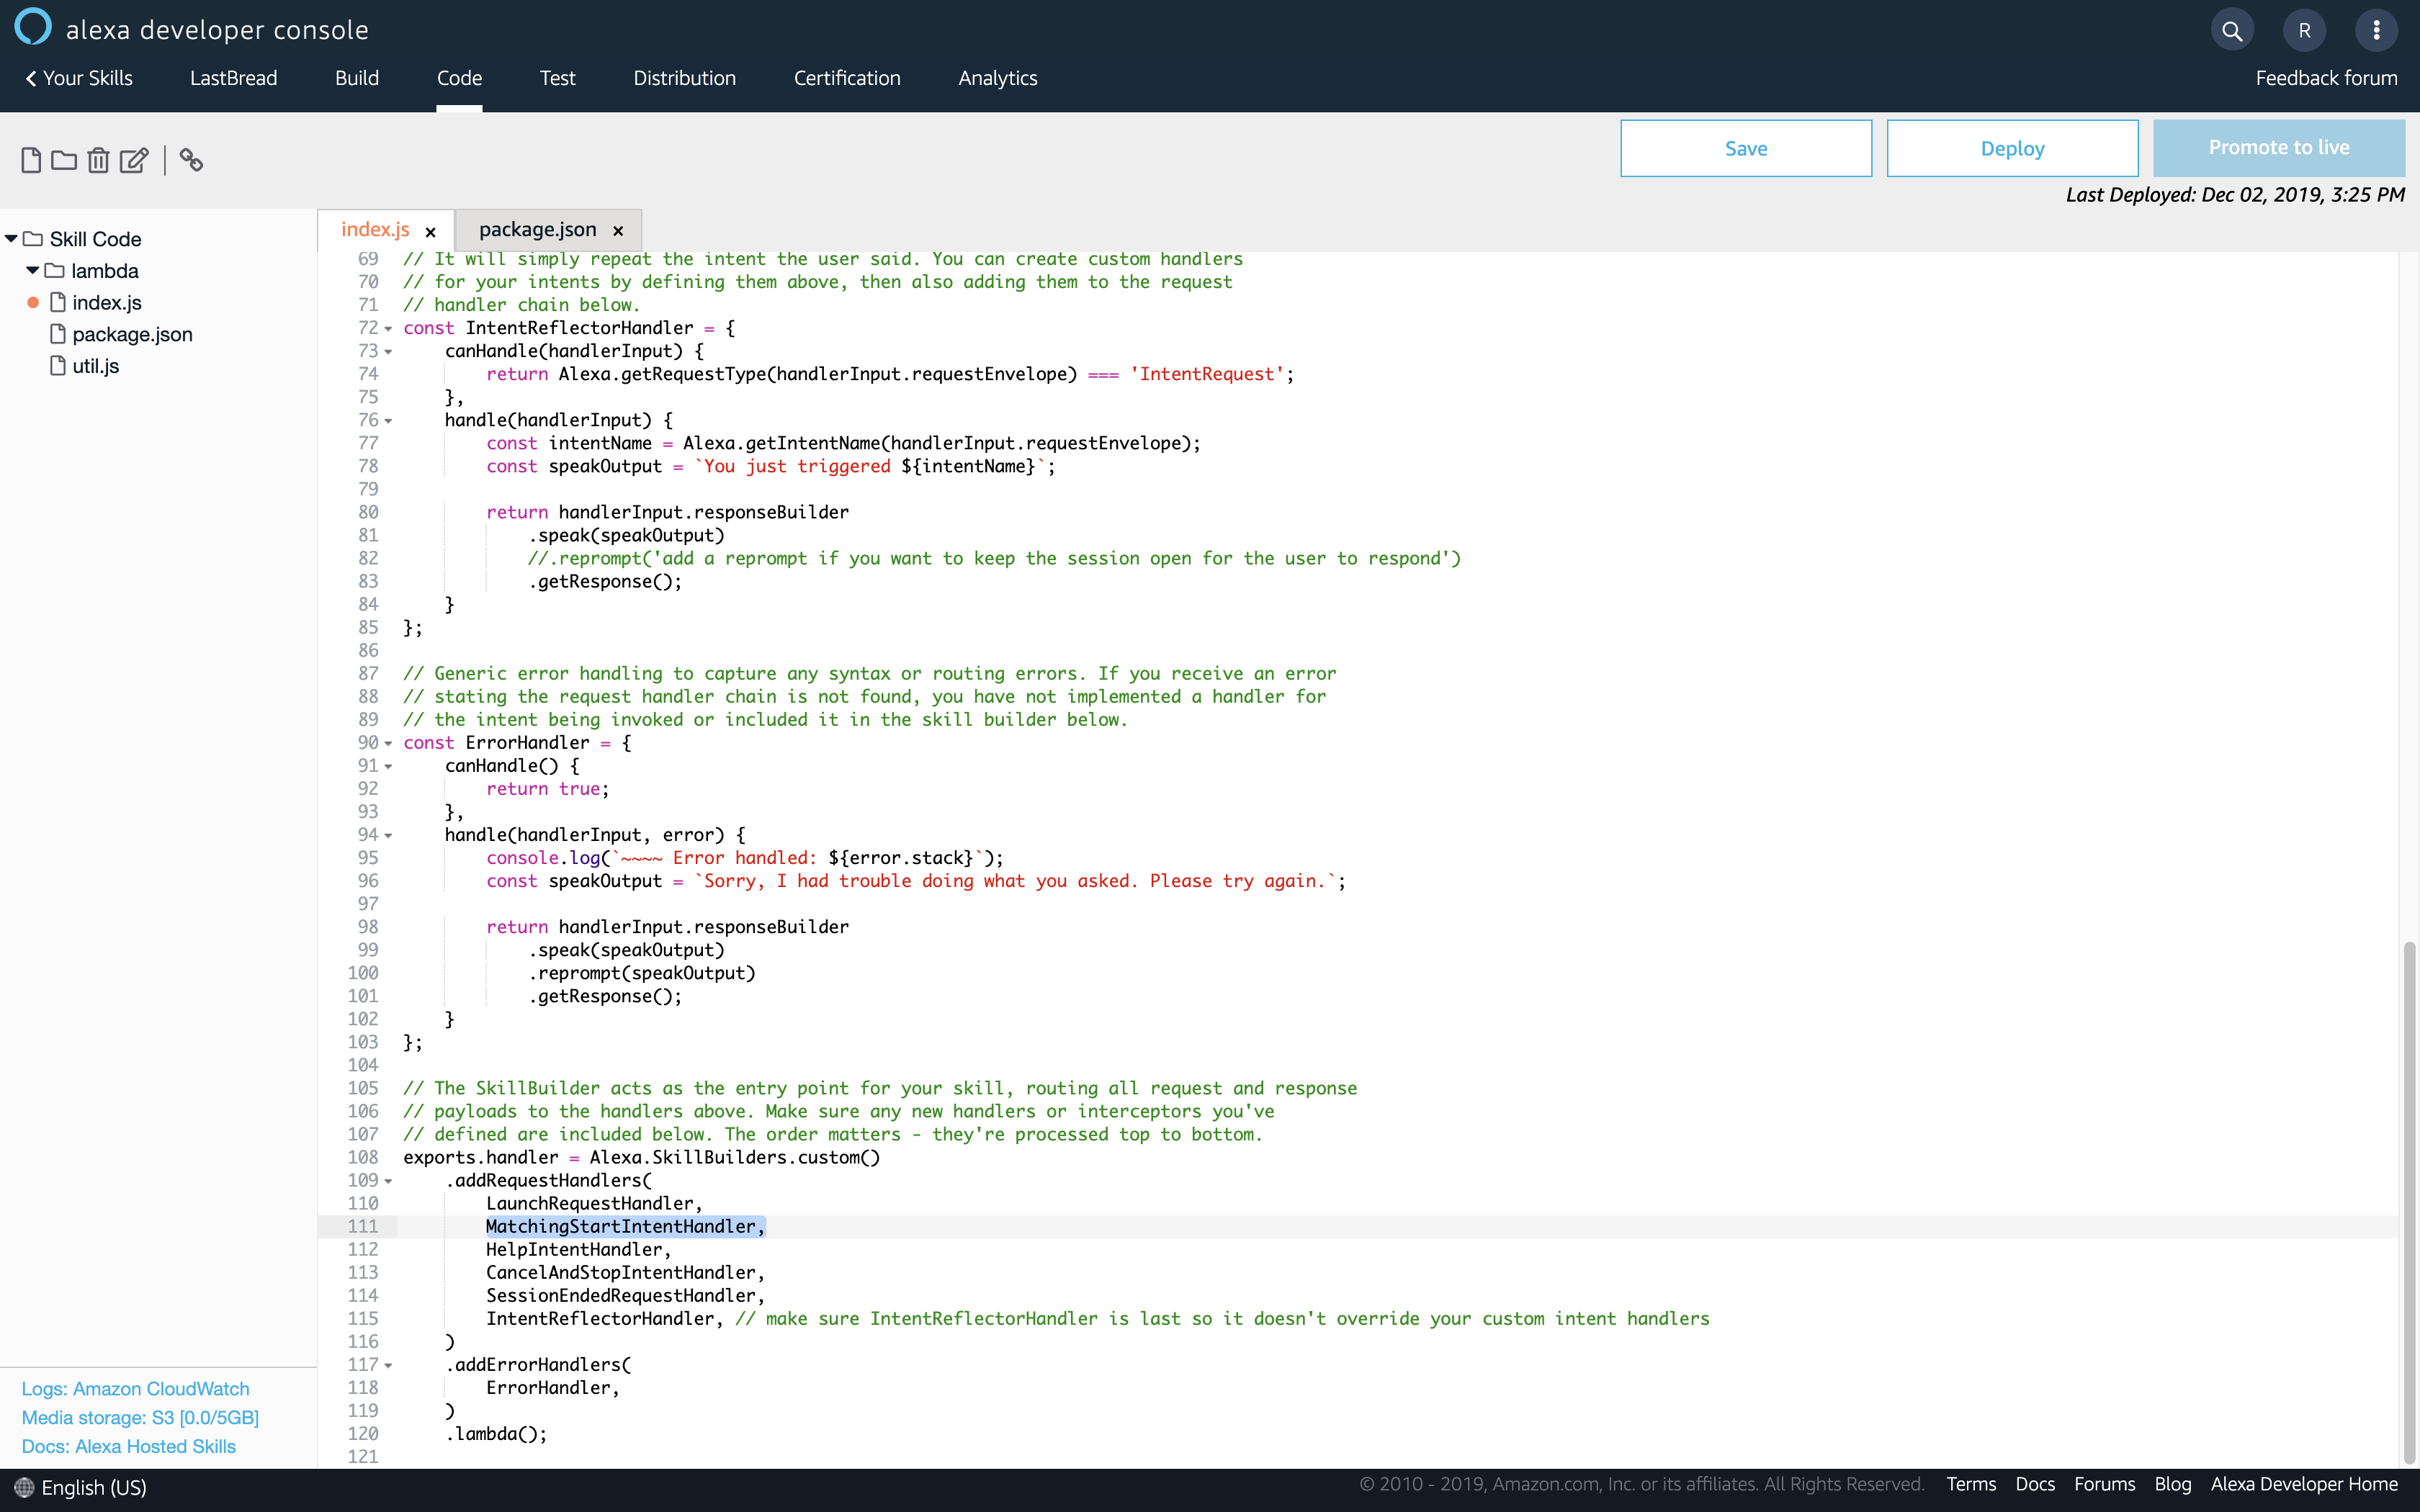The width and height of the screenshot is (2420, 1512).
Task: Open the Blog footer link
Action: coord(2172,1485)
